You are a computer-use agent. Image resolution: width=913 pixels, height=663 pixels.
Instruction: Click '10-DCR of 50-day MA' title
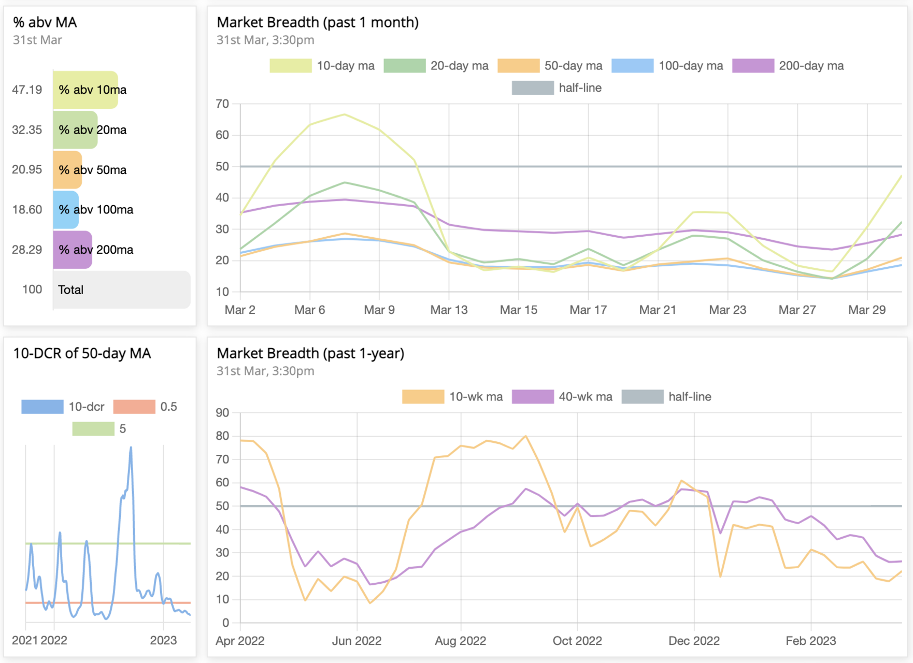pos(82,353)
